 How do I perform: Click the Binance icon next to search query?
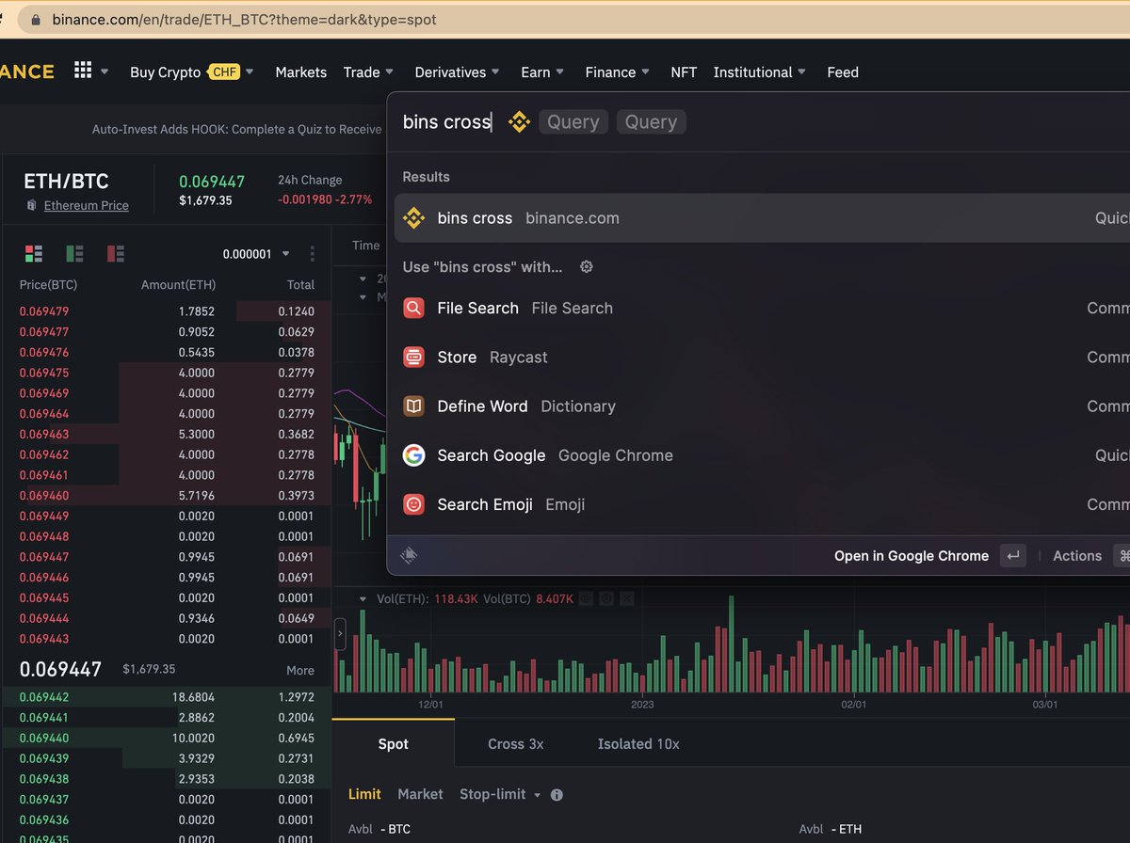(x=519, y=121)
